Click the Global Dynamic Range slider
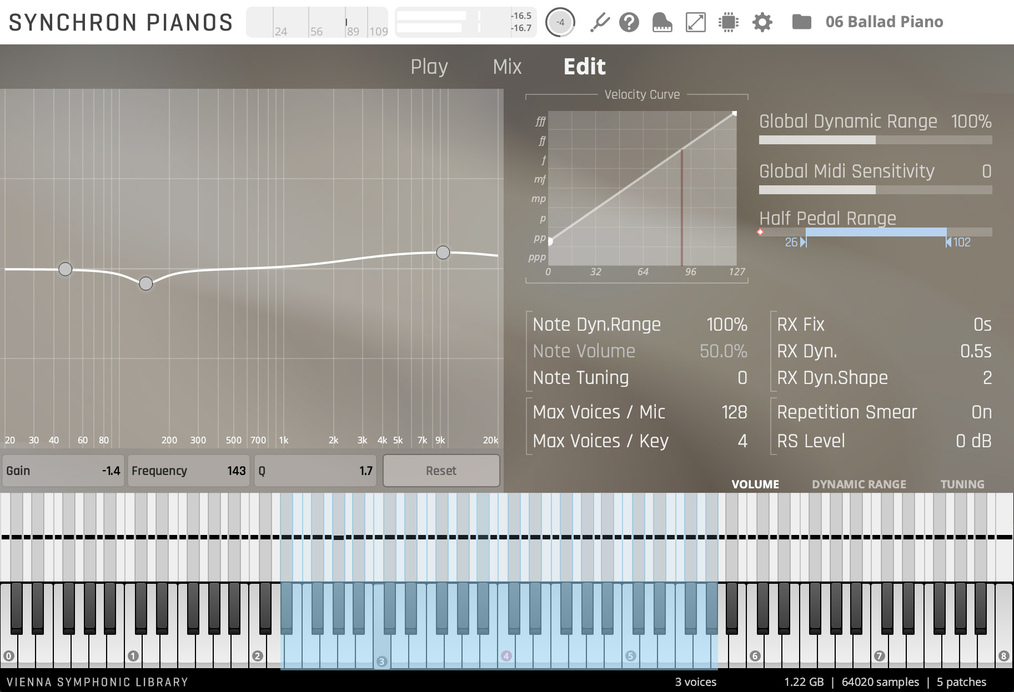This screenshot has width=1014, height=692. point(875,140)
